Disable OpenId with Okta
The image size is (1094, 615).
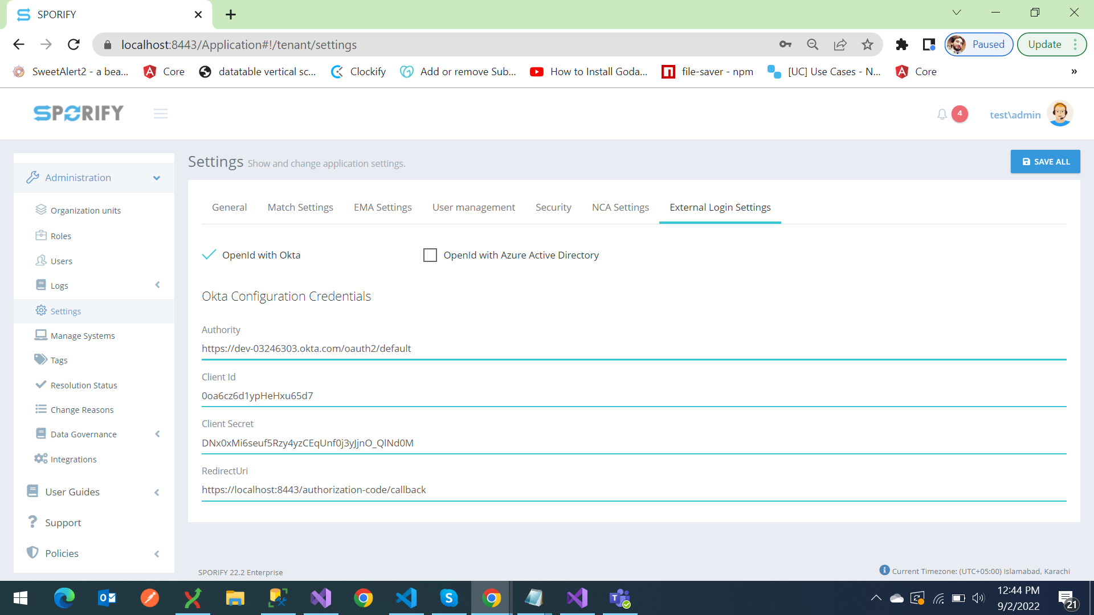point(210,255)
